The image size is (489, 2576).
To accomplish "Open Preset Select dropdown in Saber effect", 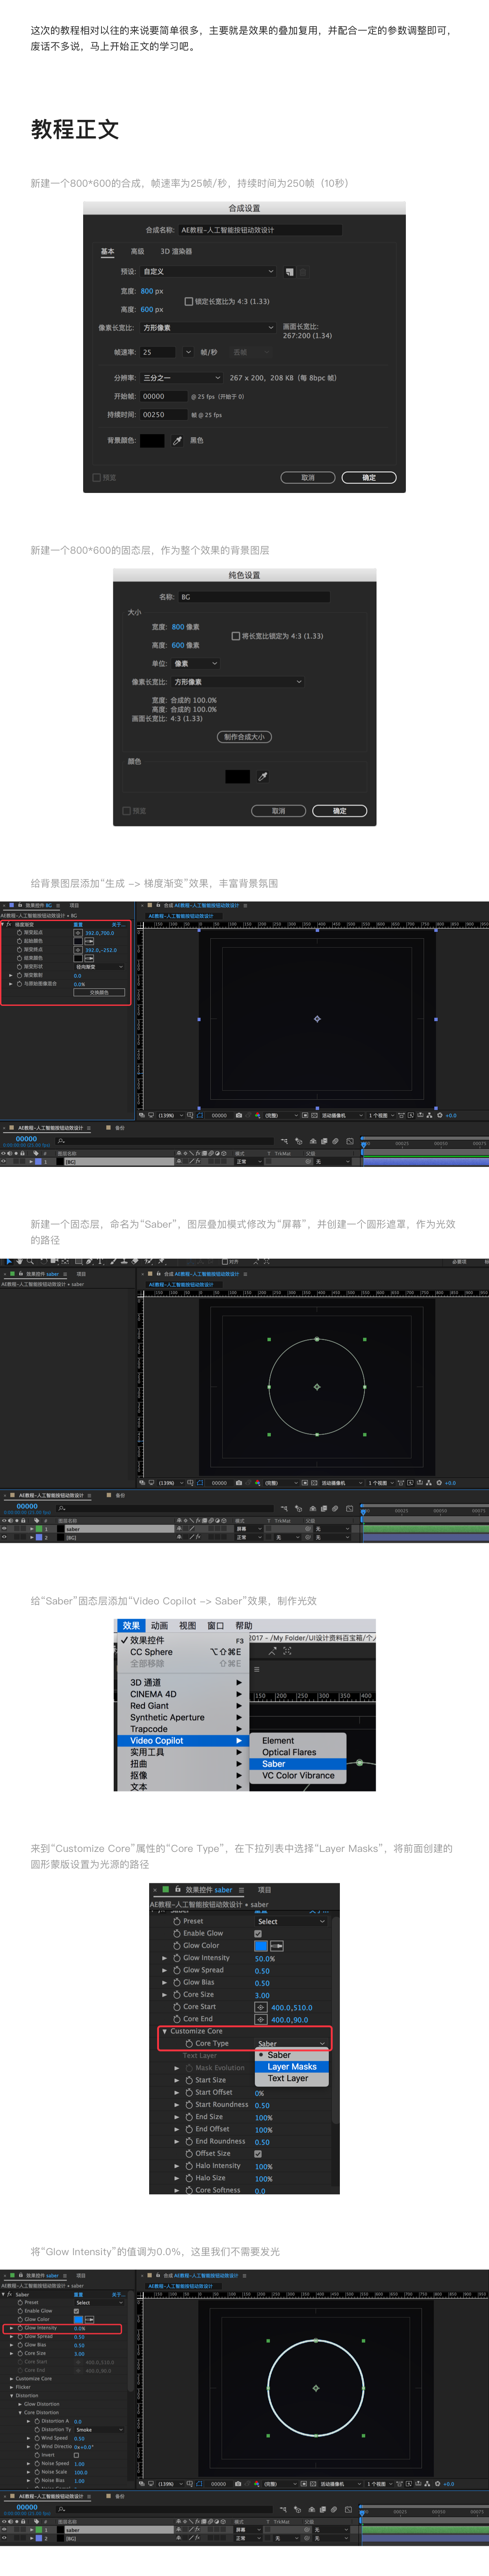I will pos(291,1921).
